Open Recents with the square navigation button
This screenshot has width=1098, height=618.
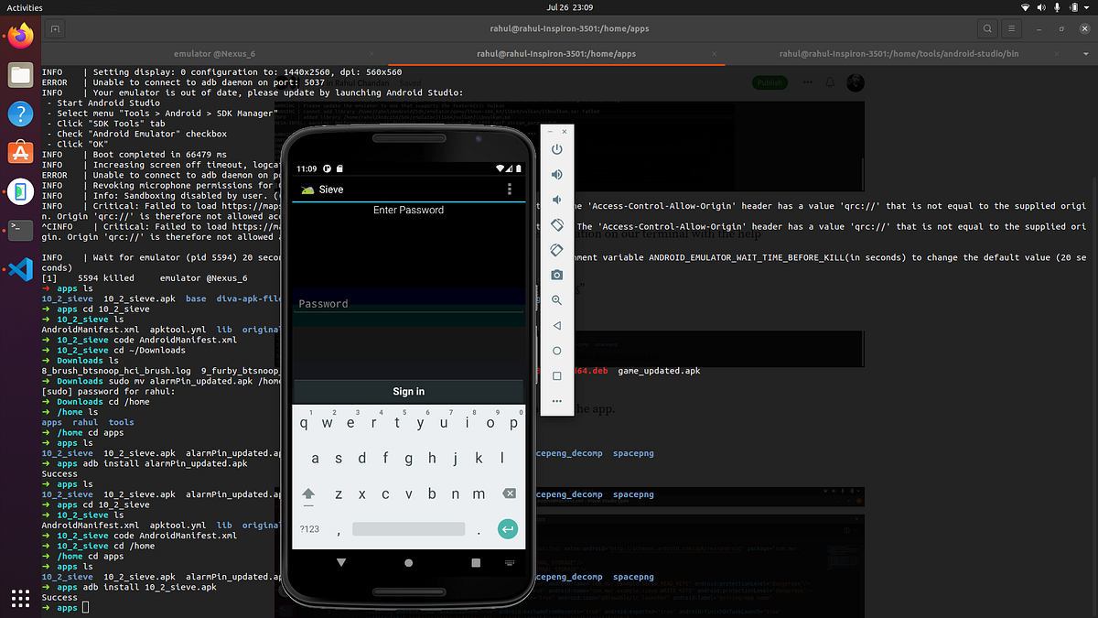(x=474, y=561)
